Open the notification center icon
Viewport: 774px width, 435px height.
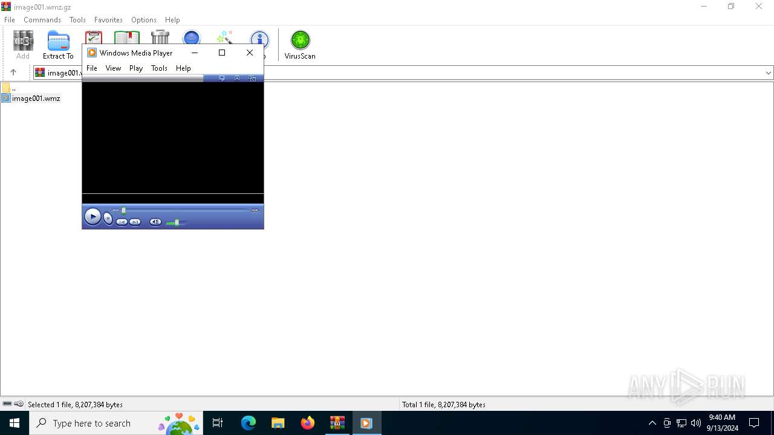754,423
